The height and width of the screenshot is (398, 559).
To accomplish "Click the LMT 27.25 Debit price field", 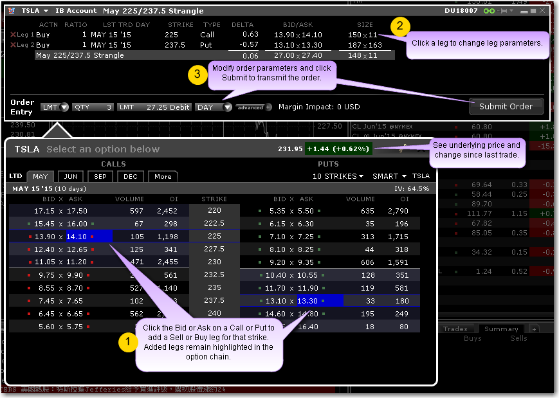I will click(154, 107).
